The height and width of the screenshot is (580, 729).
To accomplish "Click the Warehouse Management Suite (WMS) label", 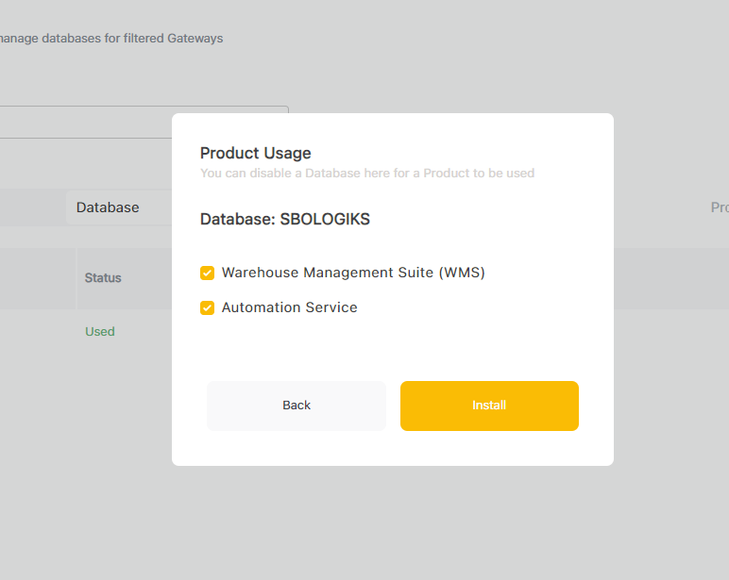I will click(352, 273).
